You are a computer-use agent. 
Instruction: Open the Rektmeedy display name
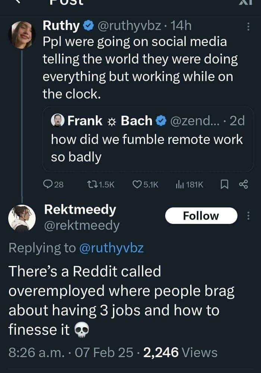(x=80, y=210)
